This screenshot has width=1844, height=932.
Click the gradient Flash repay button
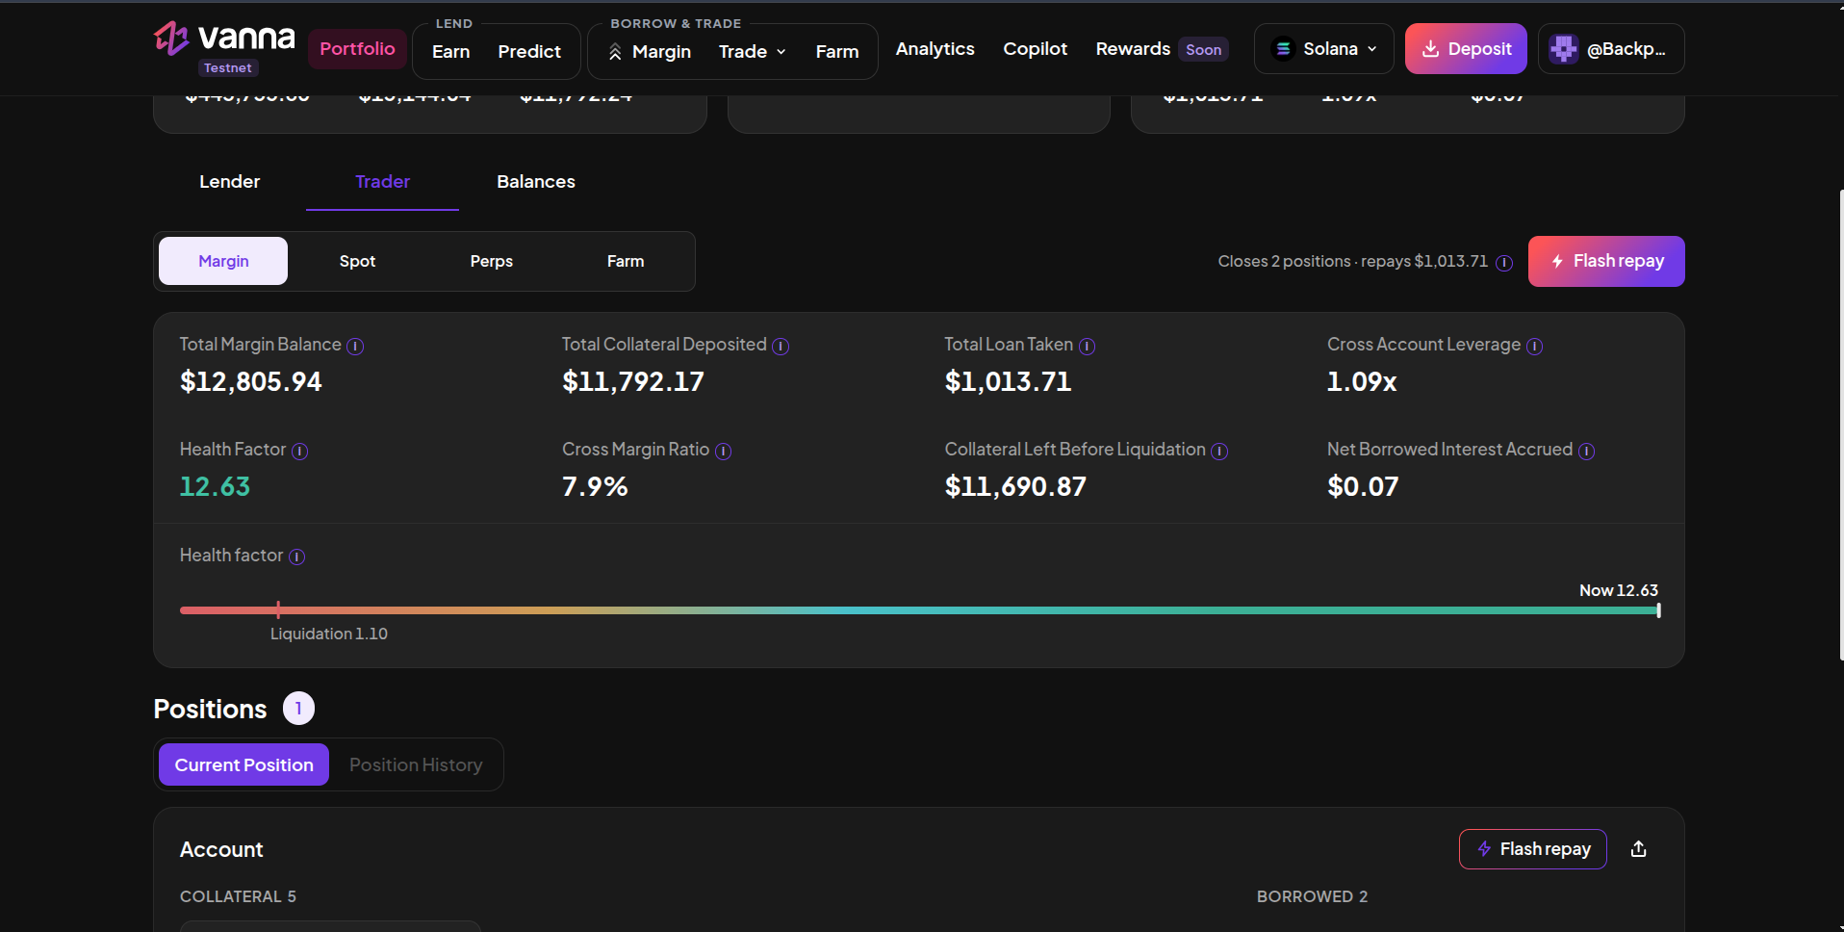click(x=1606, y=261)
